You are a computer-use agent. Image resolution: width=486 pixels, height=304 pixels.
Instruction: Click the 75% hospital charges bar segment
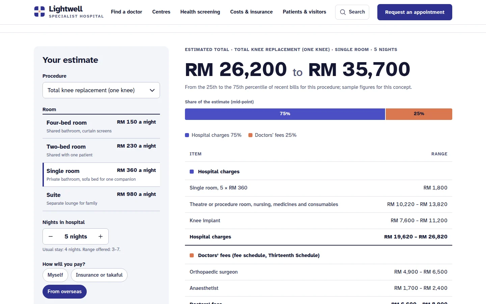285,114
